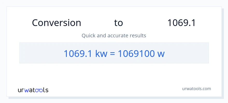Click the word 'Conversion' in the heading
This screenshot has height=103, width=228.
(56, 23)
